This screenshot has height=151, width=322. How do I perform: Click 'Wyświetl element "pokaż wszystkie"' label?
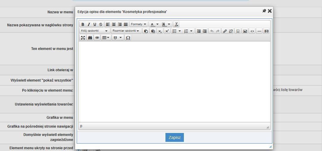(42, 80)
